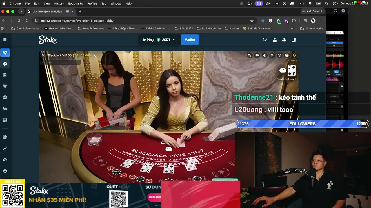Screen dimensions: 371x208
Task: Open Chrome media controls icon
Action: (305, 21)
